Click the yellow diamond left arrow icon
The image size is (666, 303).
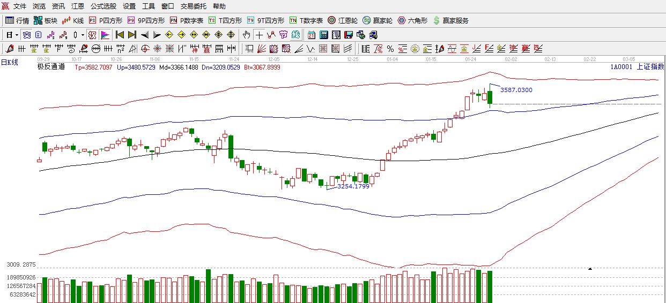pos(169,35)
